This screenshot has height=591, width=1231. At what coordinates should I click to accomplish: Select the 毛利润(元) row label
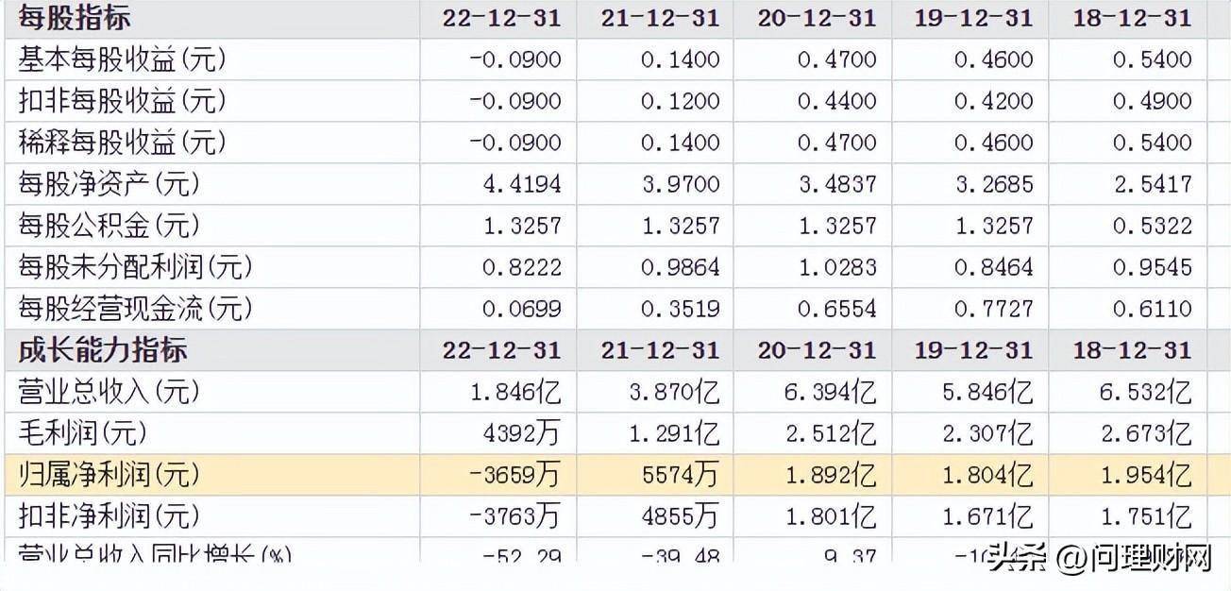pos(83,433)
